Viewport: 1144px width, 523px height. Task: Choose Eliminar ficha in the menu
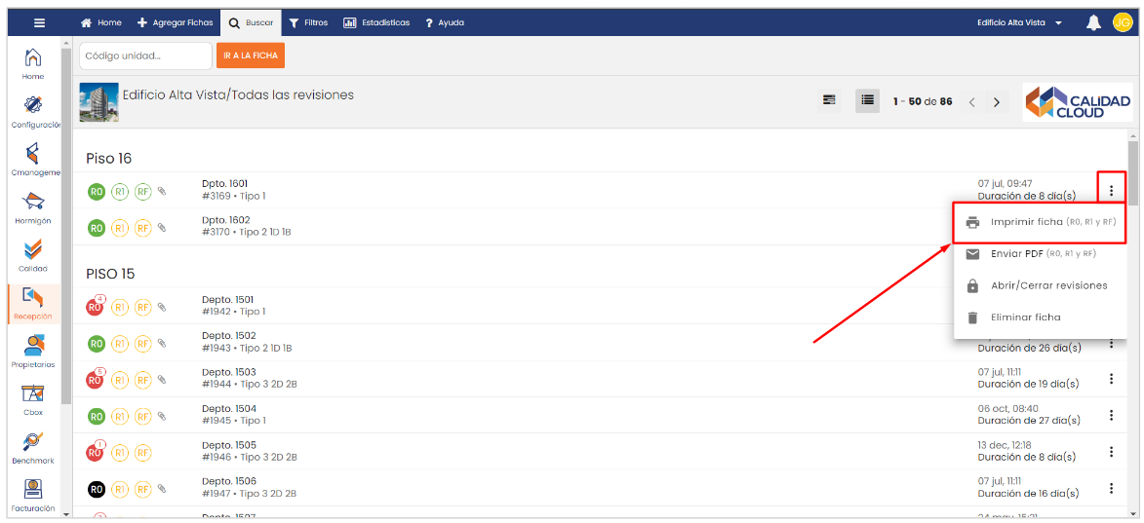[x=1025, y=318]
